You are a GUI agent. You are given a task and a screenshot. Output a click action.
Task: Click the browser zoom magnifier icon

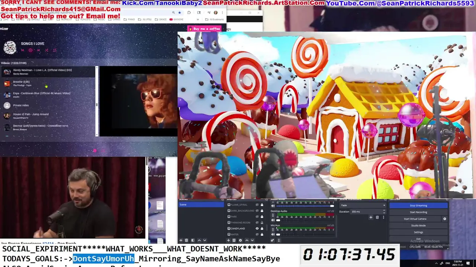coord(173,12)
